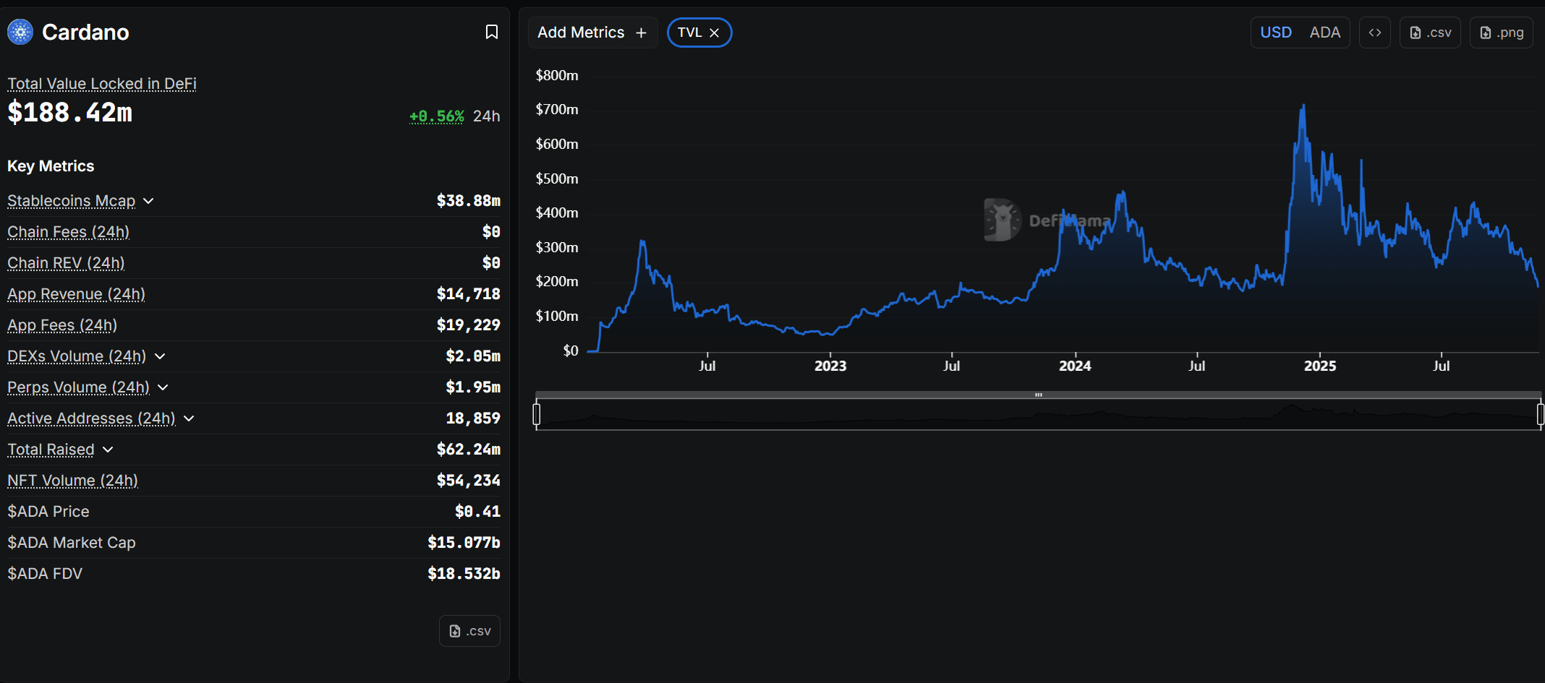Click the $2.05m DEXs volume value
Viewport: 1545px width, 683px height.
[x=473, y=356]
